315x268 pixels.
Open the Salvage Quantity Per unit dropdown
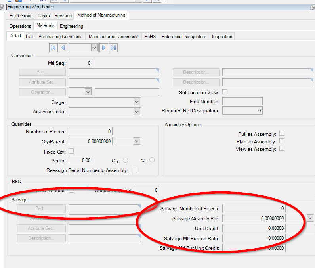point(310,218)
